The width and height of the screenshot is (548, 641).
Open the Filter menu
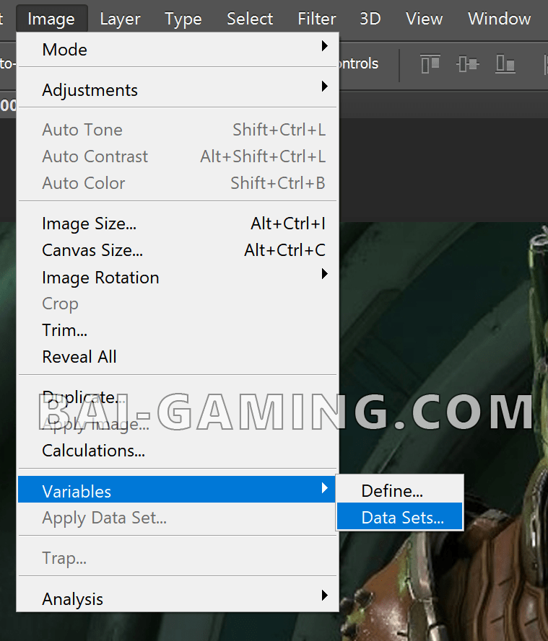point(317,19)
